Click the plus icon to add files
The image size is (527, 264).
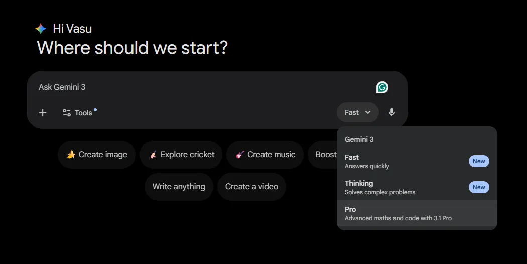point(43,113)
